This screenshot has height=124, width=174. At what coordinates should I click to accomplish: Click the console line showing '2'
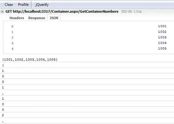click(x=87, y=115)
